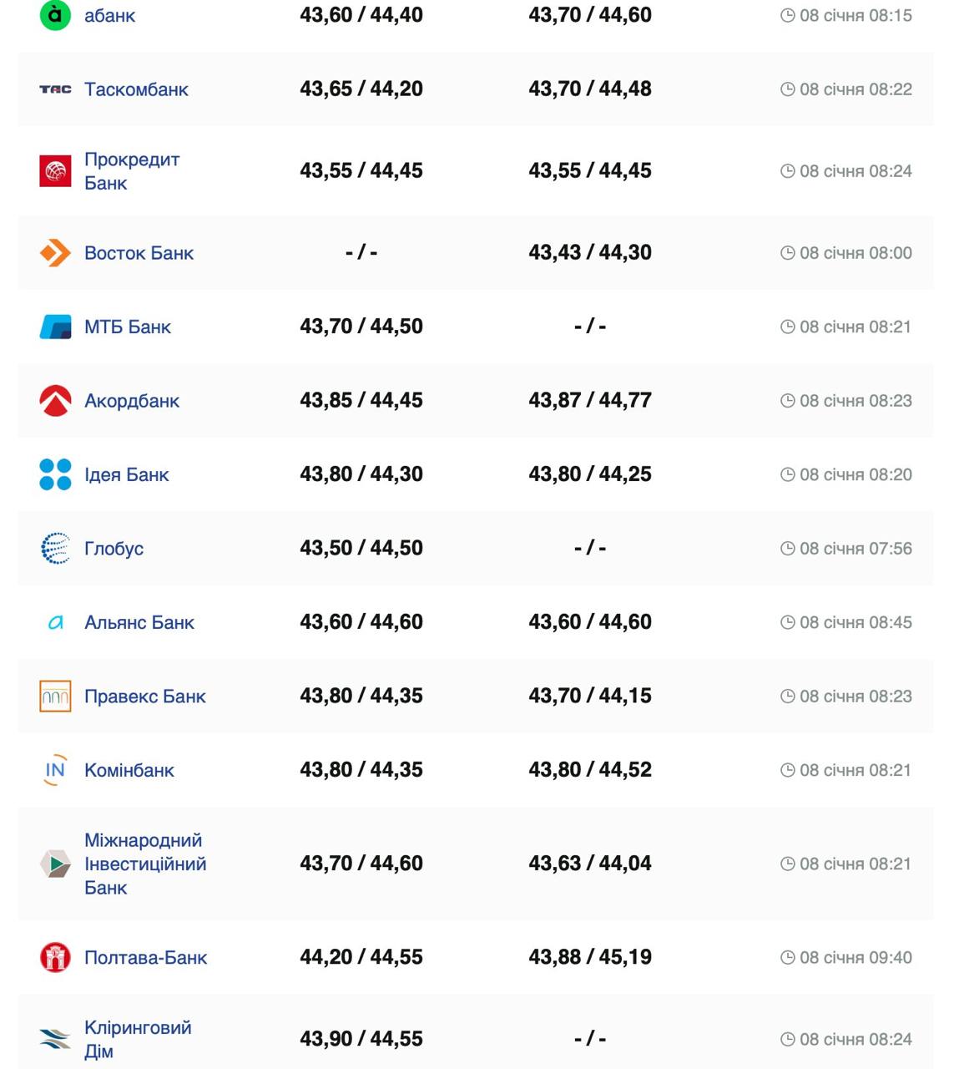Click the red Accordbank logo
964x1069 pixels.
pyautogui.click(x=55, y=401)
